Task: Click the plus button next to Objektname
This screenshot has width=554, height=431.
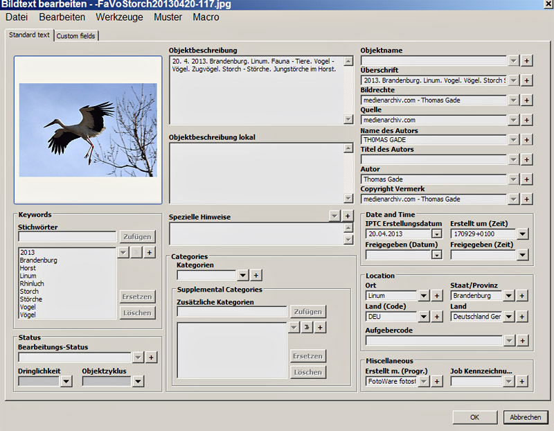Action: coord(527,61)
